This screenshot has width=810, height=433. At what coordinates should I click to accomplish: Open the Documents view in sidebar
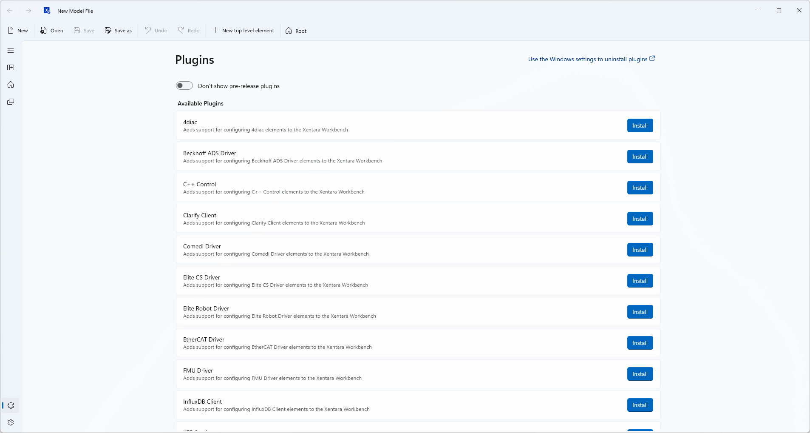[11, 102]
